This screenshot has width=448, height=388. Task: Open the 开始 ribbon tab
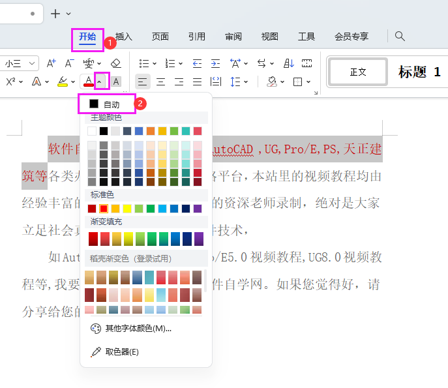[87, 37]
